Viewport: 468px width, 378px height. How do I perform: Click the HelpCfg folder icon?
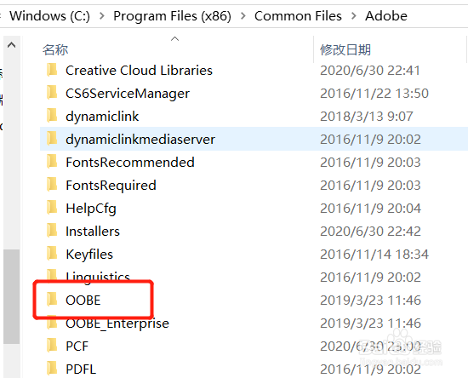coord(52,208)
